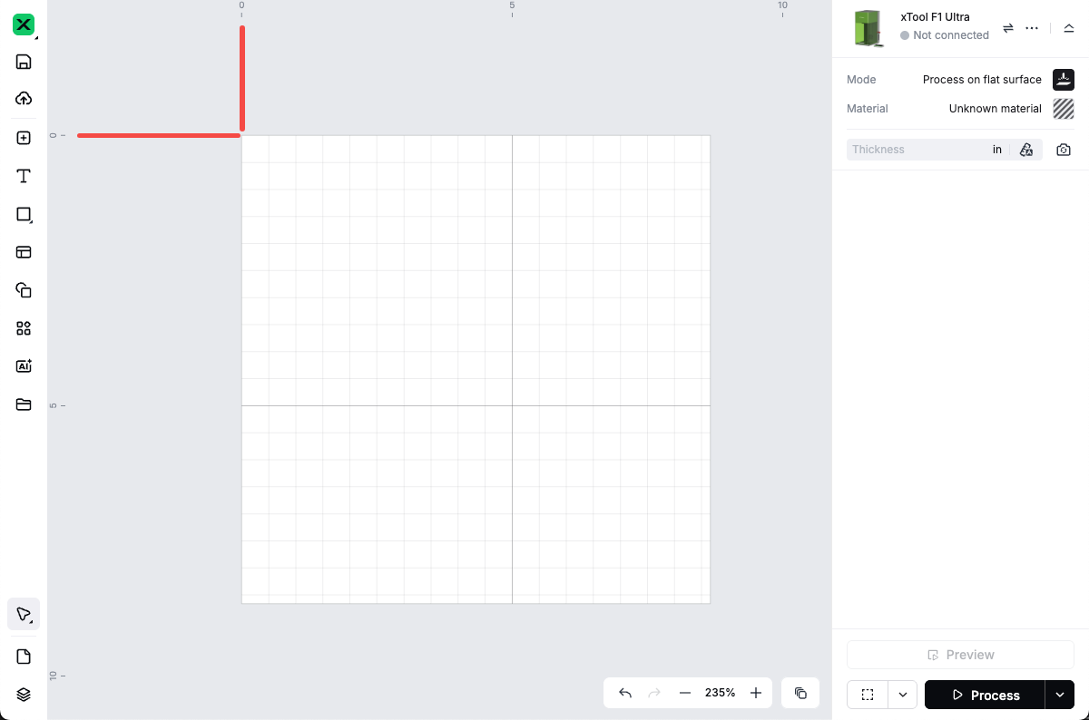Open the apps grid icon
The image size is (1089, 720).
tap(24, 328)
